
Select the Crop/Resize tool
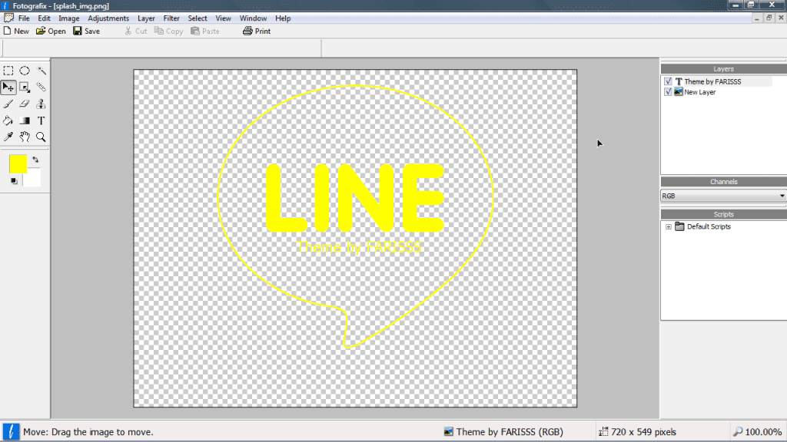[x=25, y=87]
